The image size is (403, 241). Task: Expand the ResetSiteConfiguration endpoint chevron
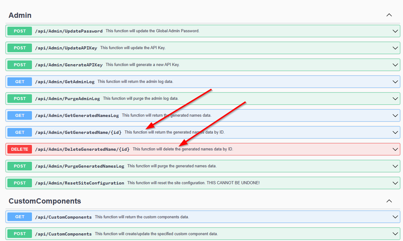(x=395, y=183)
